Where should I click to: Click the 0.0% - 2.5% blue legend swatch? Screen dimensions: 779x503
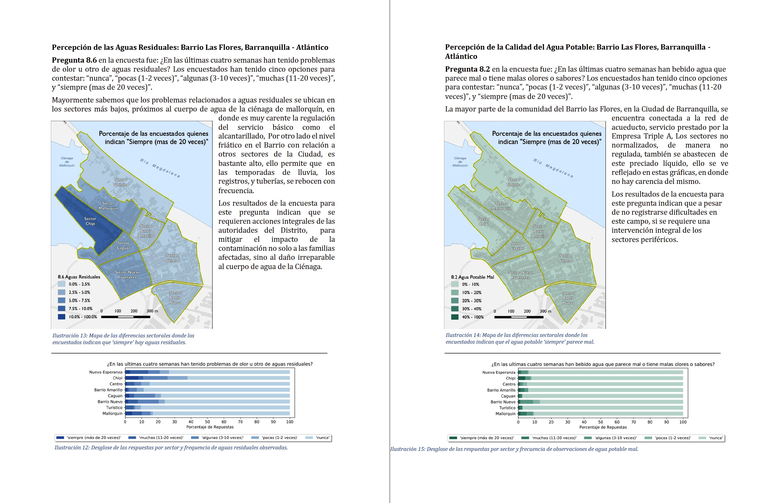[x=61, y=284]
